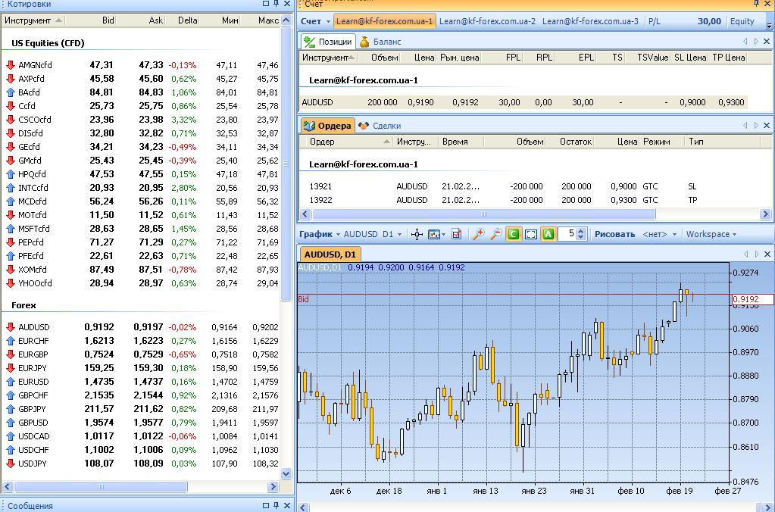This screenshot has width=775, height=512.
Task: Select account Learn@kf-forex.com.ua-3 tab
Action: click(590, 21)
